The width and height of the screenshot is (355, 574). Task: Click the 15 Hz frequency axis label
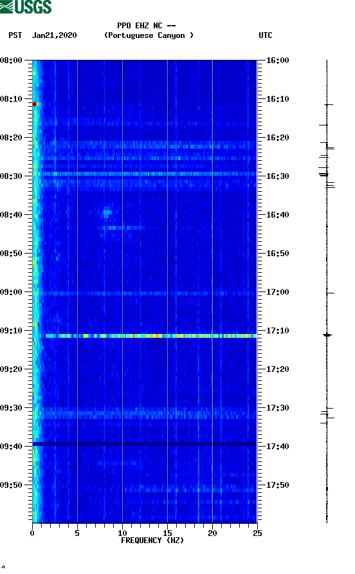(x=167, y=533)
